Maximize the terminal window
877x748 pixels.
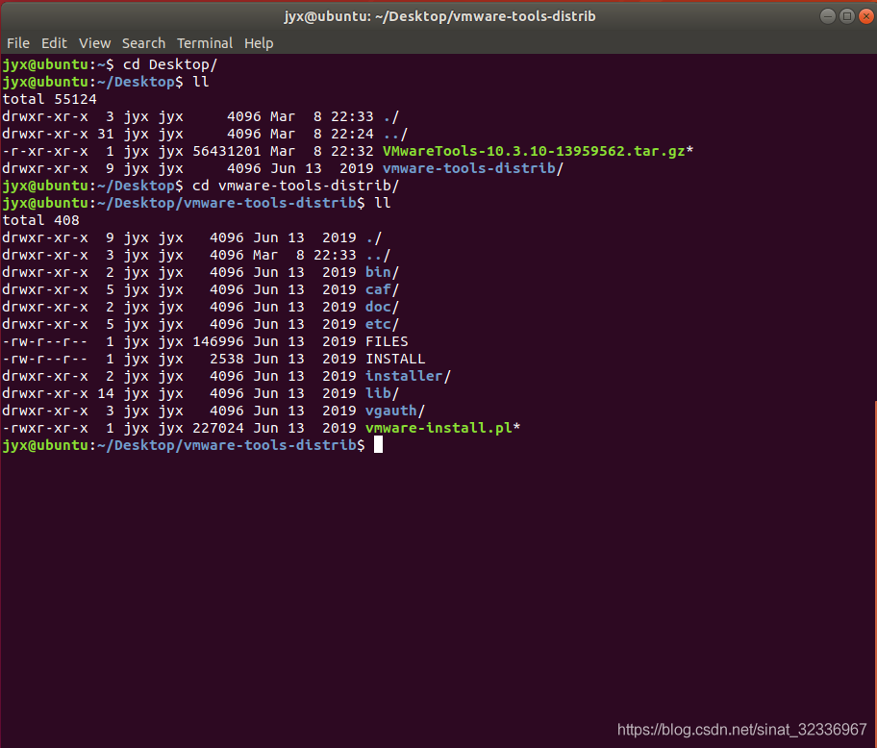click(847, 16)
